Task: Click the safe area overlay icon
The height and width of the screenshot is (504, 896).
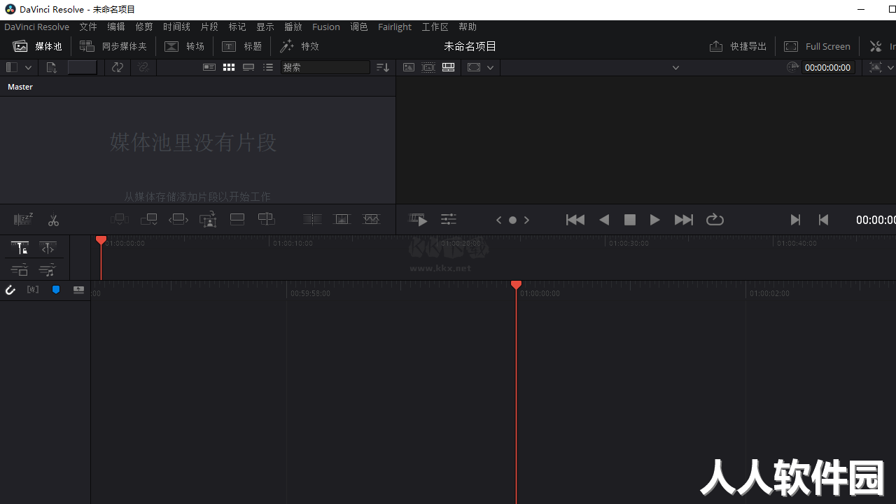Action: 474,67
